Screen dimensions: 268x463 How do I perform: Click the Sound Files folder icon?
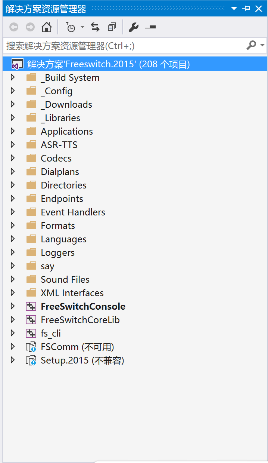click(x=31, y=279)
